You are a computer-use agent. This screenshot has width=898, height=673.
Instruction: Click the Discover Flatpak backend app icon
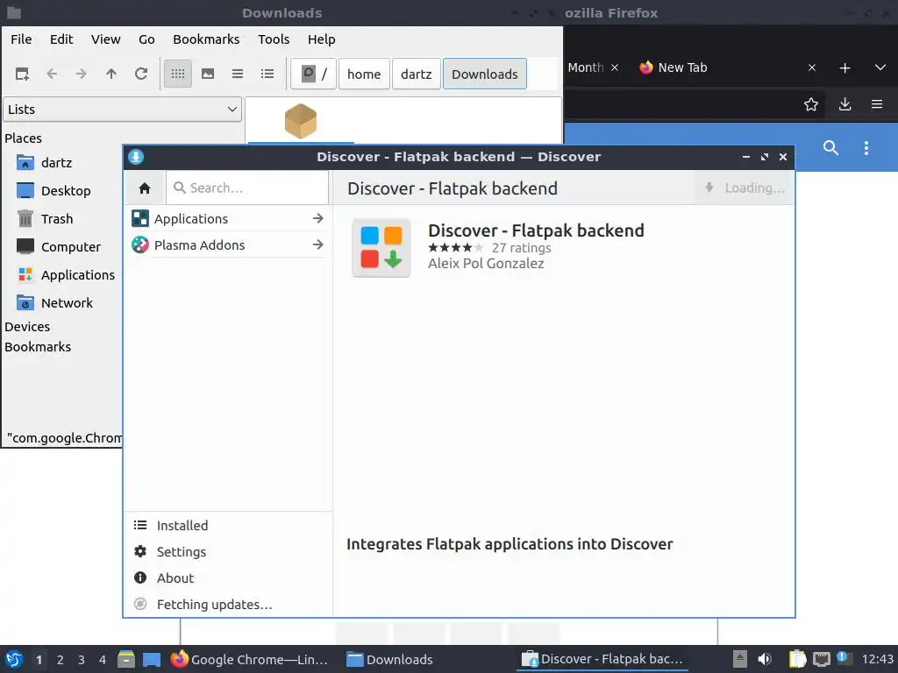coord(381,248)
